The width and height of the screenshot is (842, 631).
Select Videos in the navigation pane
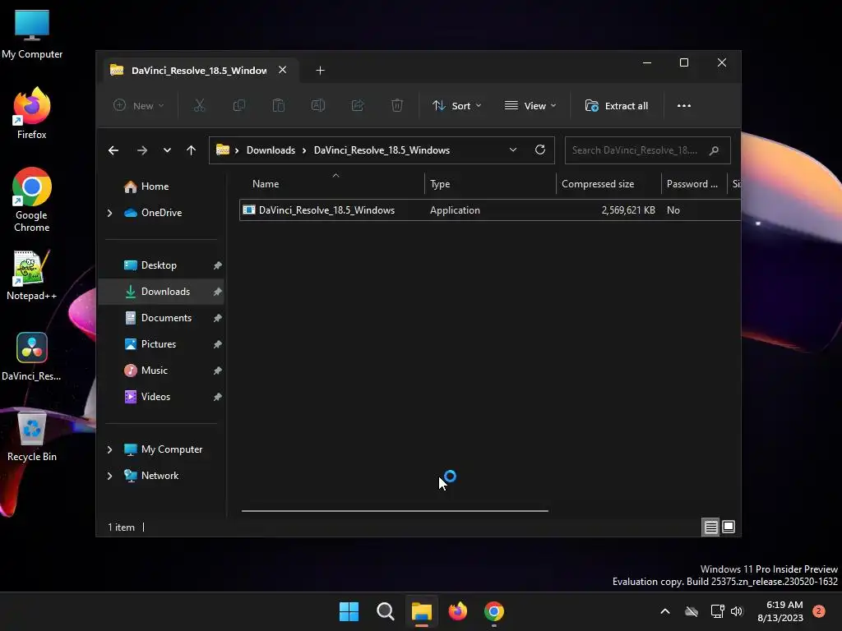click(x=155, y=397)
